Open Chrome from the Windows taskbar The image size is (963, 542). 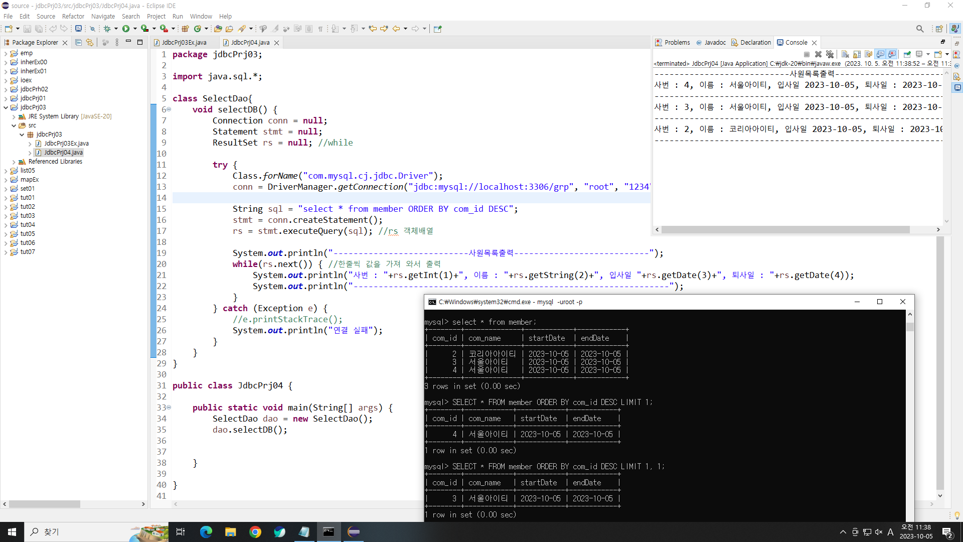[255, 532]
